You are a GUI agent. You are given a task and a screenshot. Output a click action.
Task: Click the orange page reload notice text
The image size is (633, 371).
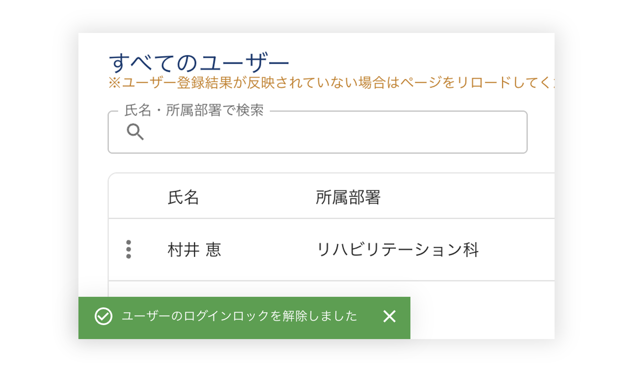pos(330,83)
